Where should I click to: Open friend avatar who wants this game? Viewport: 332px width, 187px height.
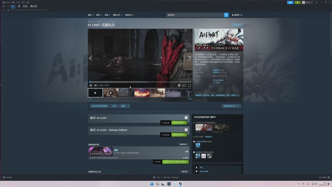[198, 145]
